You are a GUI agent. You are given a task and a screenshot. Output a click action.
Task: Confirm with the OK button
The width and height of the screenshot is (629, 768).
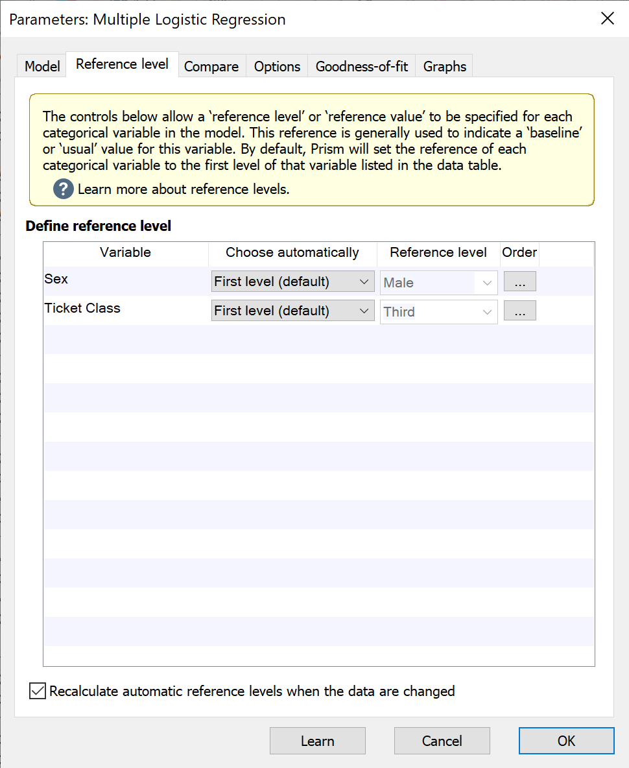coord(566,741)
